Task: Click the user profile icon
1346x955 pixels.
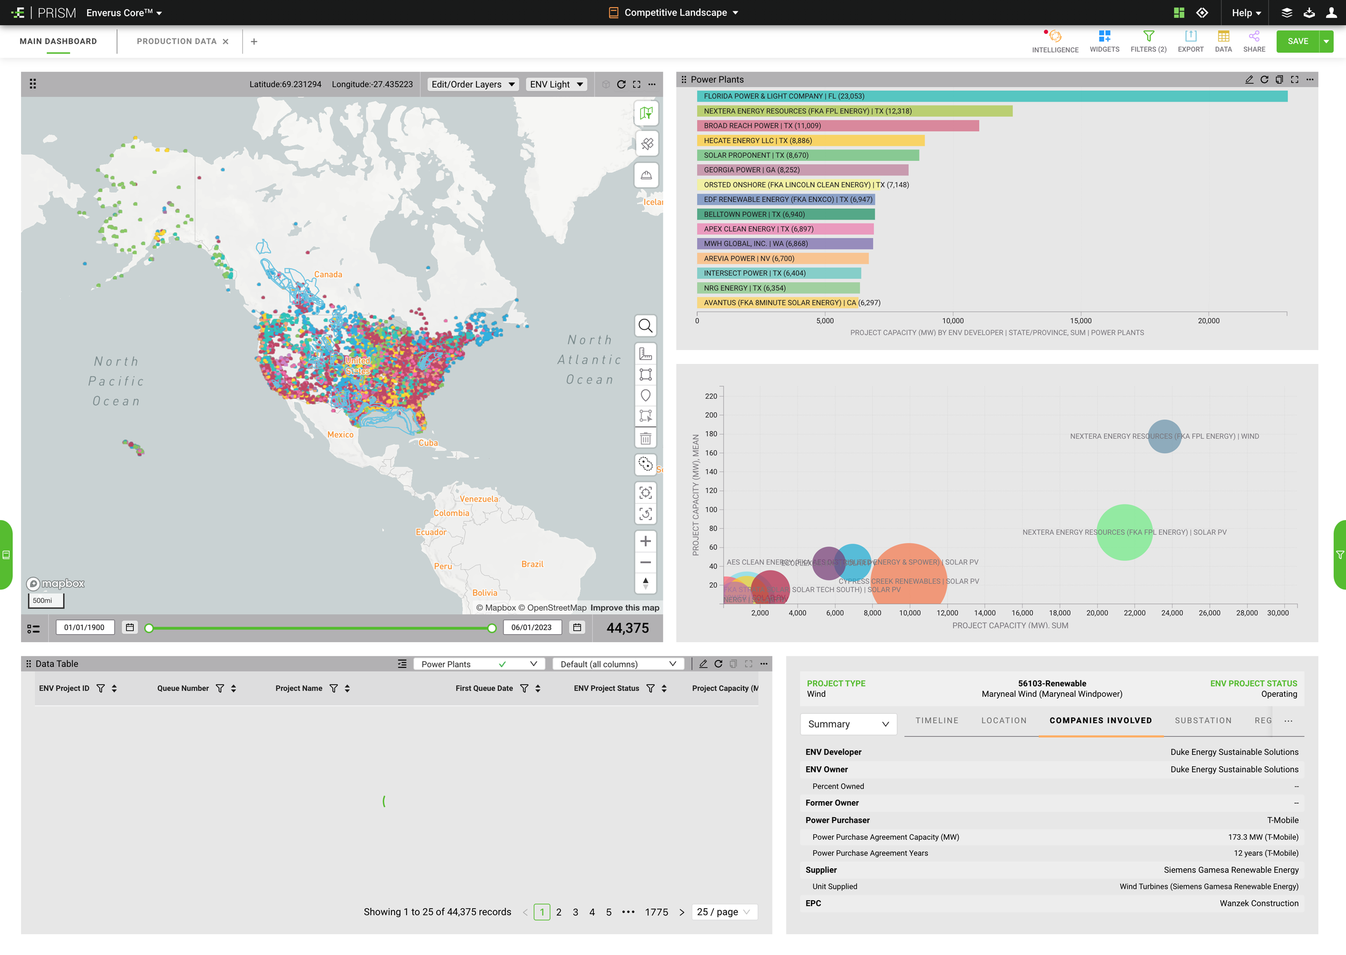Action: [1331, 12]
